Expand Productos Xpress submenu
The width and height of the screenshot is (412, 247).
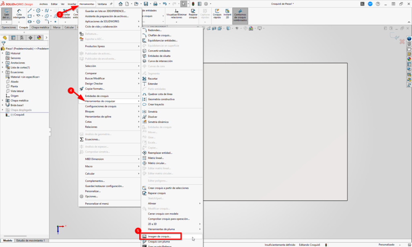[109, 46]
